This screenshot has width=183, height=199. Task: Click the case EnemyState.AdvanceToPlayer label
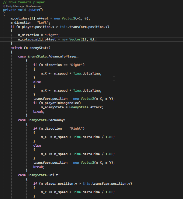click(x=48, y=57)
